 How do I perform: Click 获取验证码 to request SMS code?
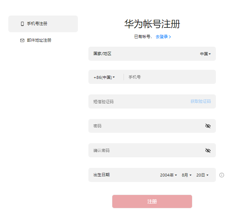tap(201, 101)
